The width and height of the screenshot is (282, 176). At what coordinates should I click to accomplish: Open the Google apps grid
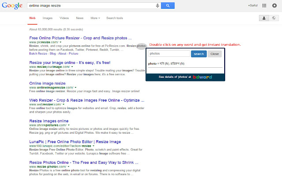point(264,6)
